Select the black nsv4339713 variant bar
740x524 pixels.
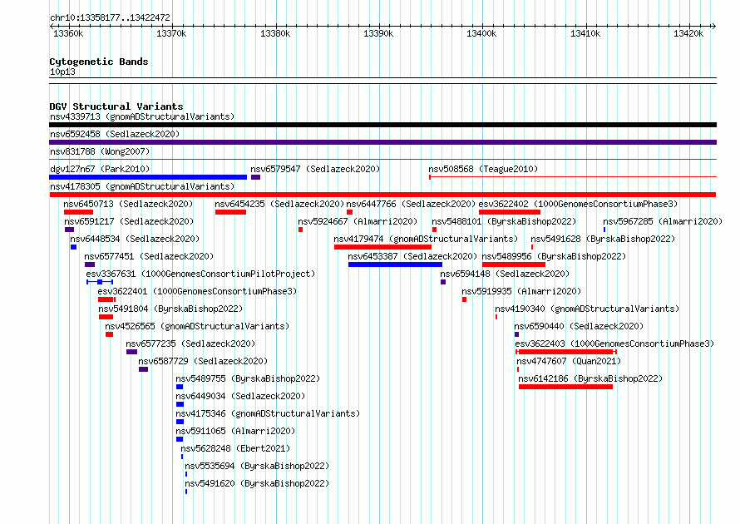[x=382, y=125]
